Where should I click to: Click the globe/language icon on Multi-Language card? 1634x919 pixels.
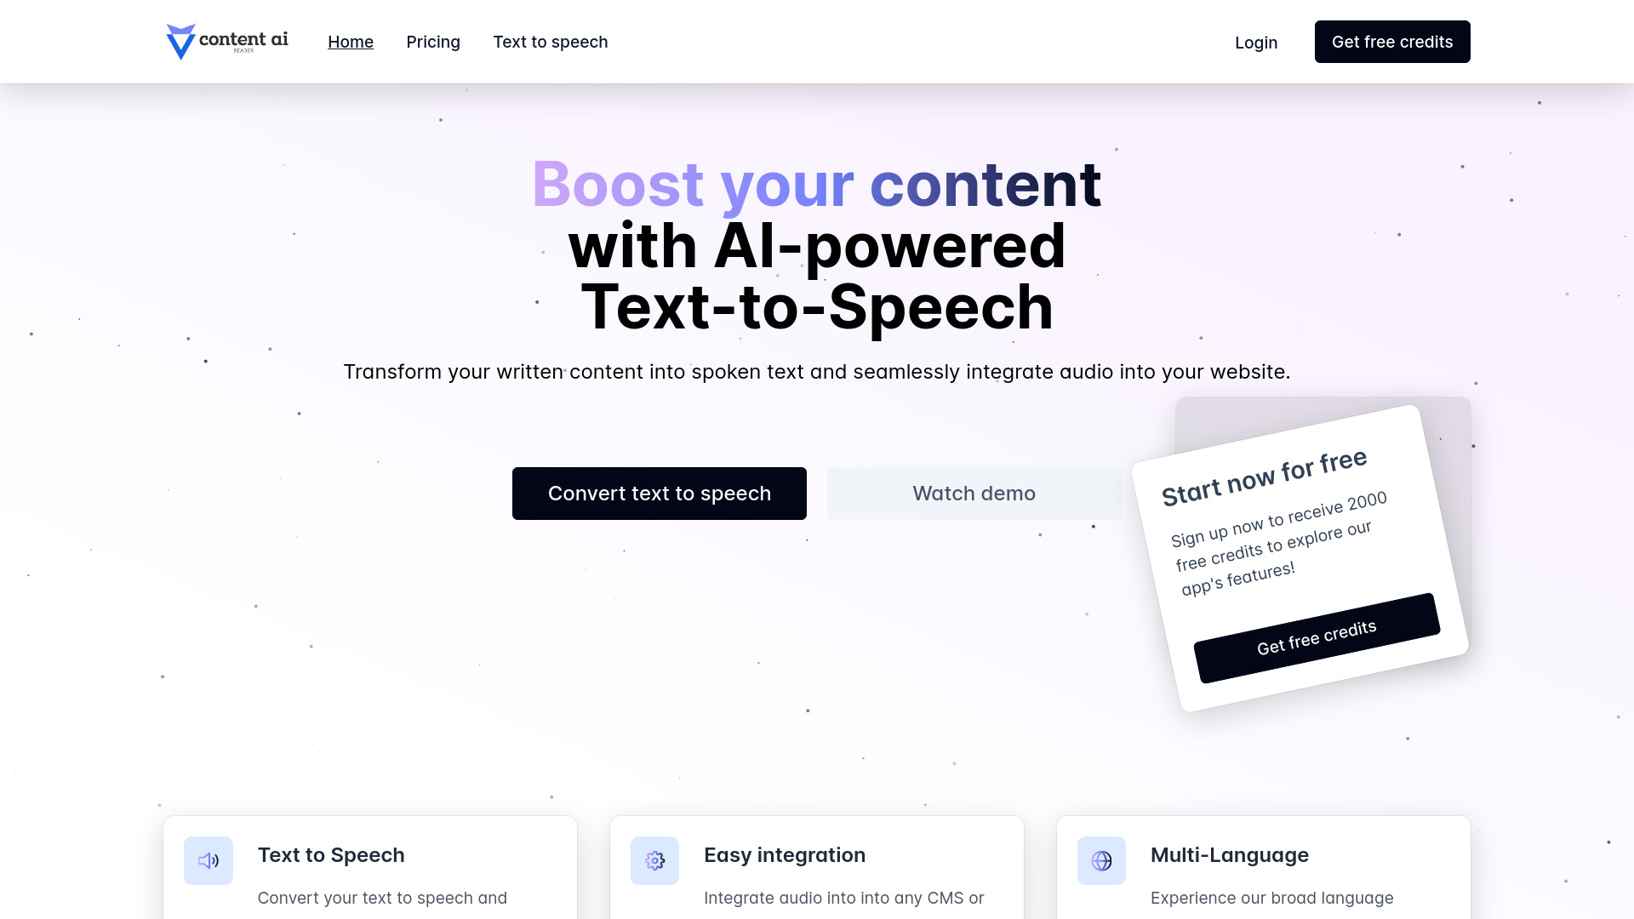1101,860
